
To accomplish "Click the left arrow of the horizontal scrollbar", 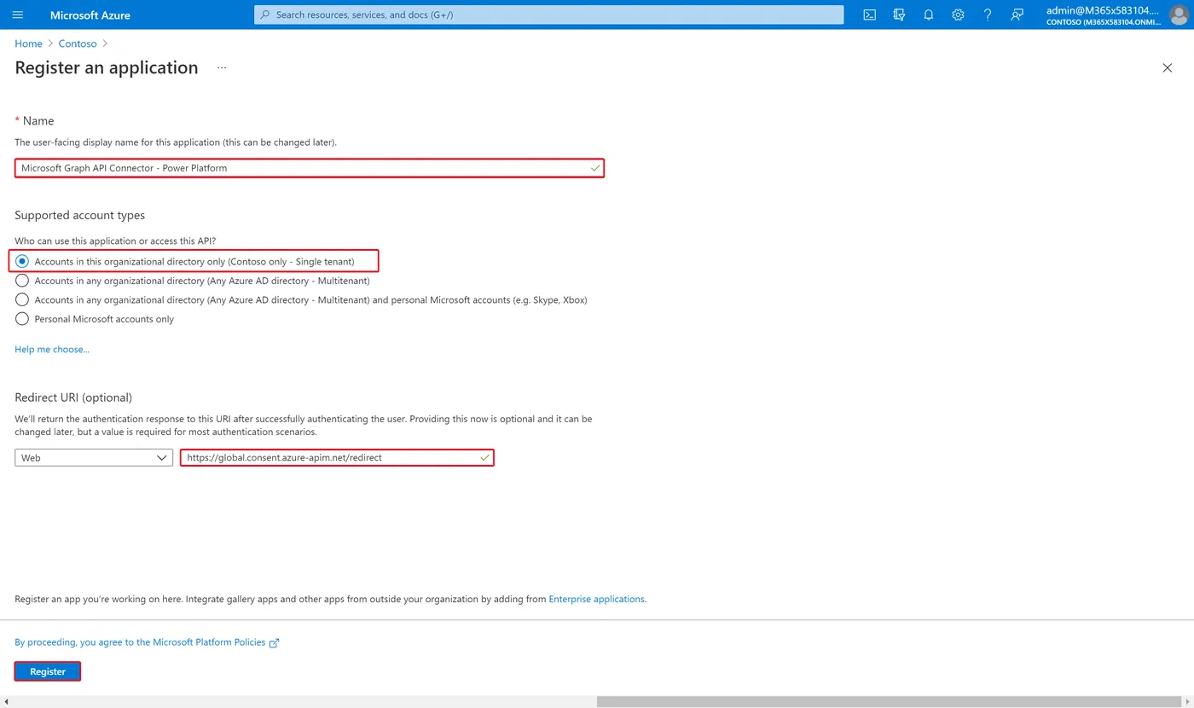I will (x=7, y=702).
